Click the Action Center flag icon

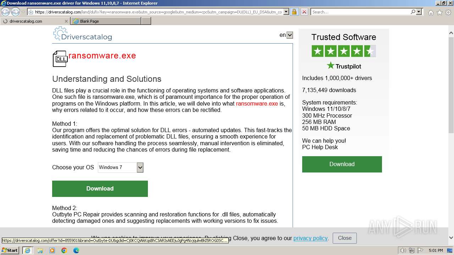[x=420, y=250]
